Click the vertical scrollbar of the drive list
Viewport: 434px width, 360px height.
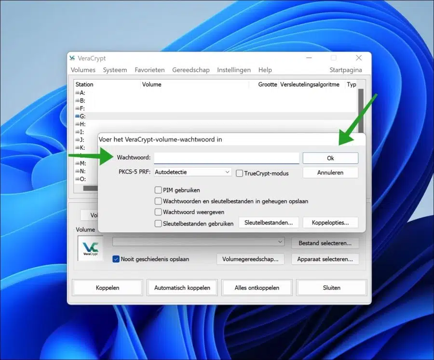[x=361, y=111]
